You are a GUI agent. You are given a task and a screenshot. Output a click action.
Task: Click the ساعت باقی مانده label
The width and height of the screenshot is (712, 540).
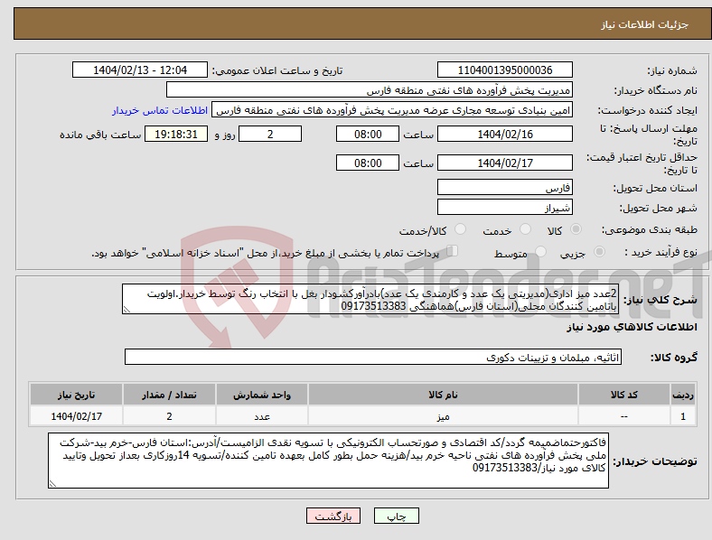point(100,135)
